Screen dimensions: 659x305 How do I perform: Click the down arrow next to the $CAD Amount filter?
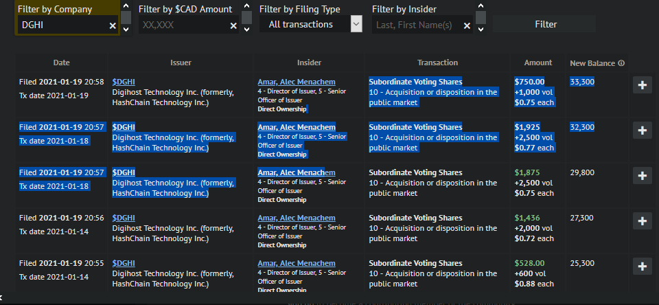tap(246, 30)
